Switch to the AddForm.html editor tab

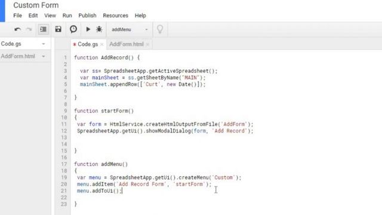(x=127, y=44)
